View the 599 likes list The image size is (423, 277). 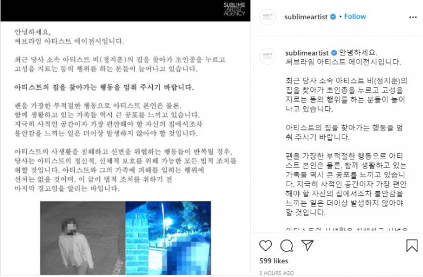274,261
